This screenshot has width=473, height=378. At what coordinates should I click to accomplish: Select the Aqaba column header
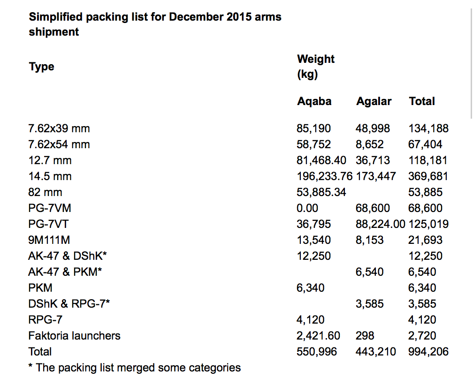click(x=314, y=101)
